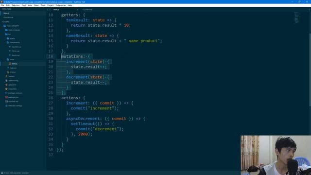Toggle side bar via status bar icon
Image resolution: width=311 pixels, height=175 pixels.
pyautogui.click(x=2, y=173)
